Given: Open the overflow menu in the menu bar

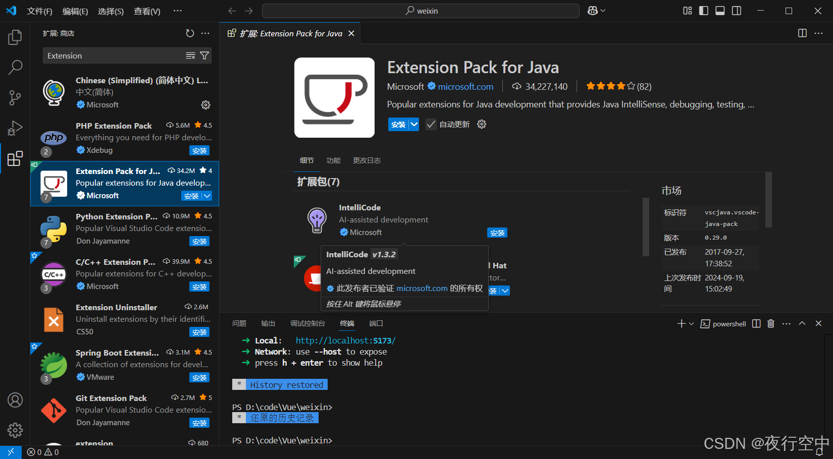Looking at the screenshot, I should coord(177,11).
